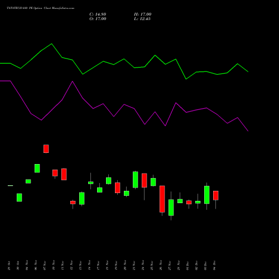Click the 04 Nov date axis label
Viewport: 279px width, 279px height.
(27, 265)
